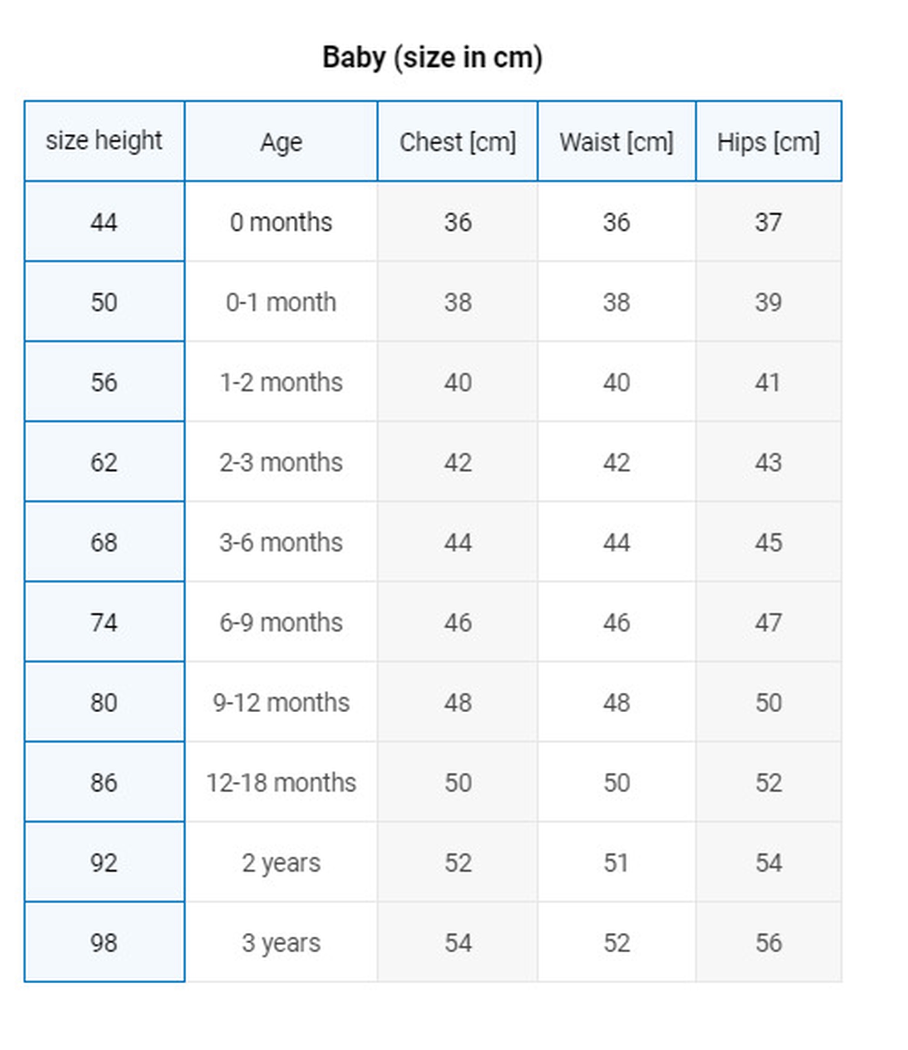
Task: Click the 'Baby (size in cm)' title
Action: 432,57
